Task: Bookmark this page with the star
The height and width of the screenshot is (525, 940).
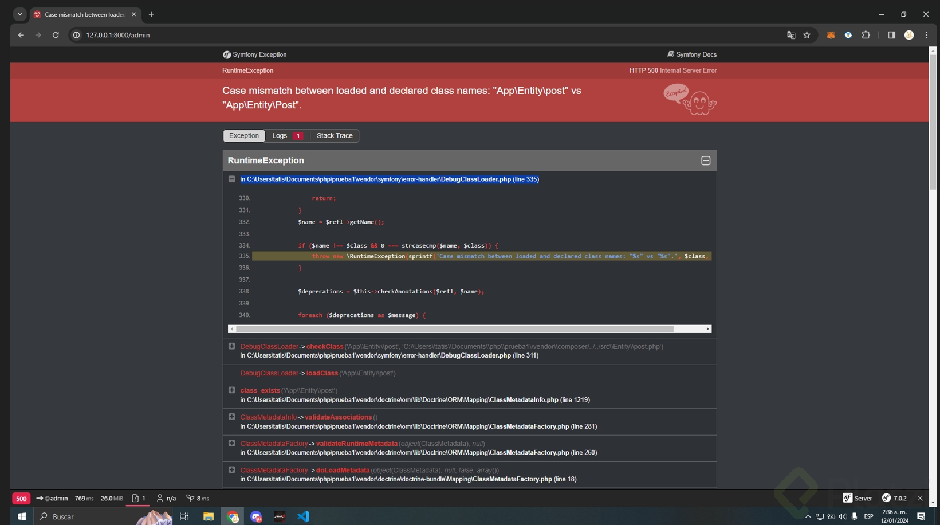Action: pyautogui.click(x=807, y=35)
